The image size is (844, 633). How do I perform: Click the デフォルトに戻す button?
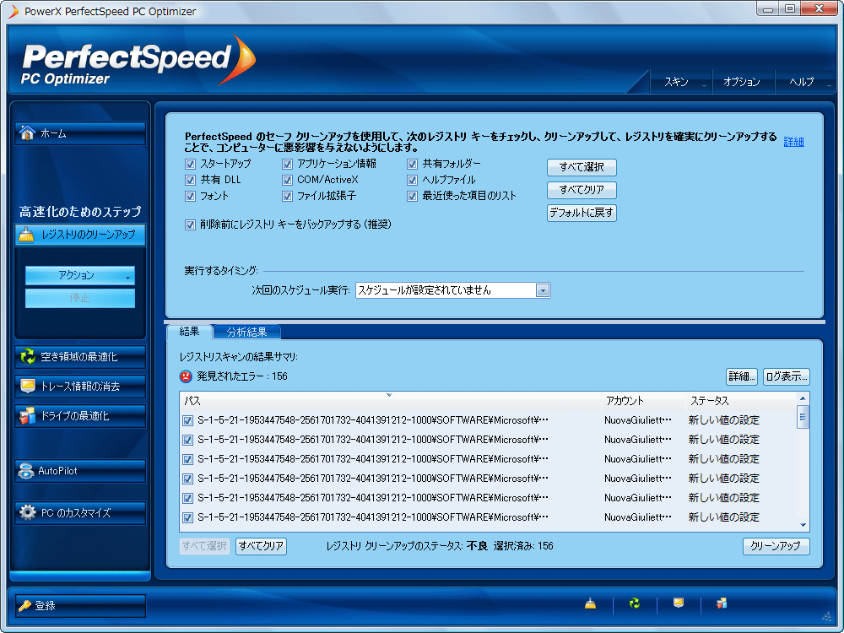coord(582,213)
